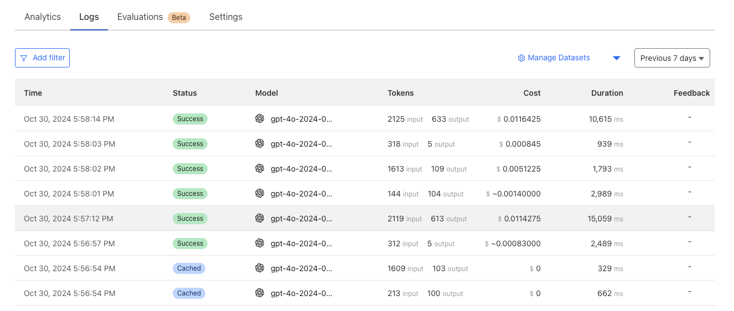Click the gear icon beside Manage Datasets
This screenshot has width=734, height=311.
point(521,58)
